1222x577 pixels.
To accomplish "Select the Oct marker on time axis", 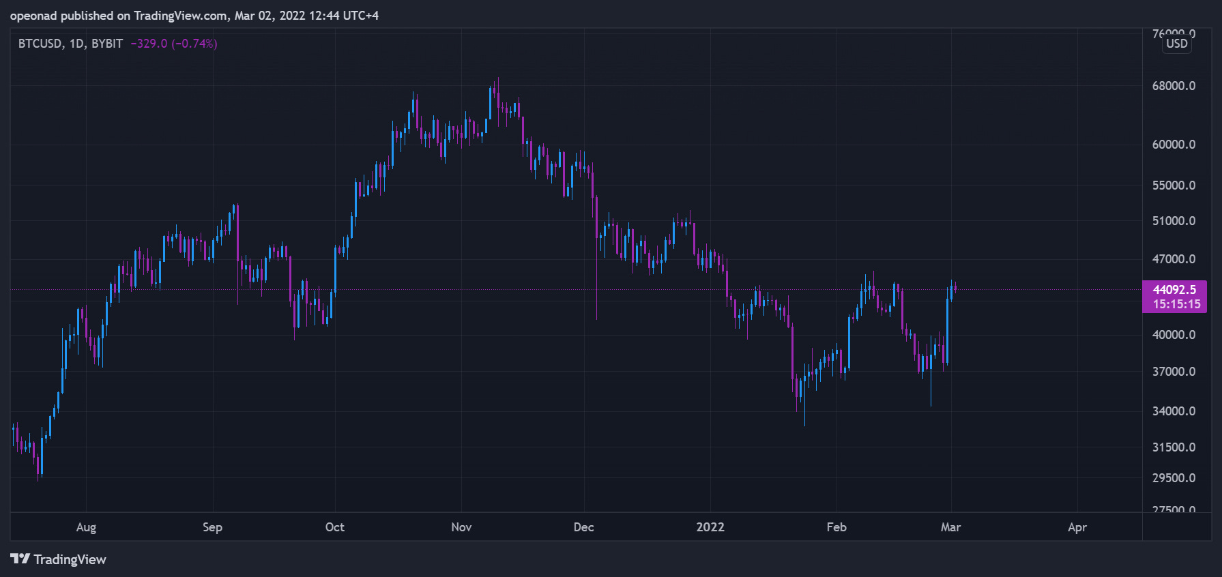I will [335, 527].
